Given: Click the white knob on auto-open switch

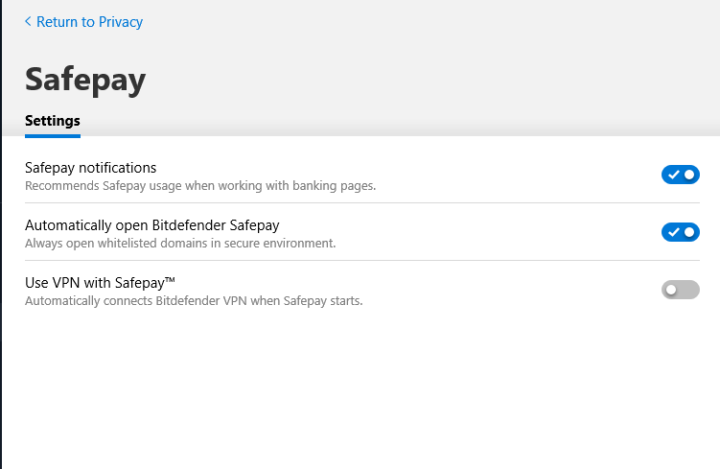Looking at the screenshot, I should click(689, 232).
